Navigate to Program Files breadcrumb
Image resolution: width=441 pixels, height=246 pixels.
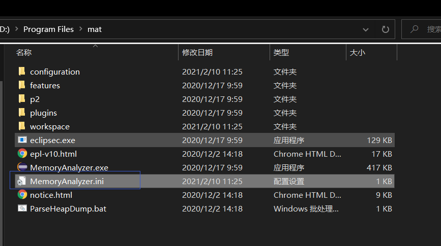tap(48, 29)
